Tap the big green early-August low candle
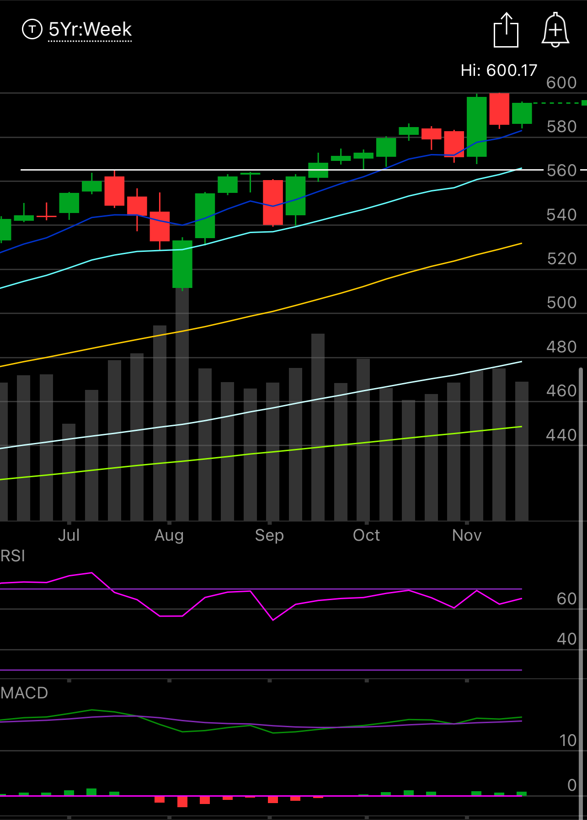The width and height of the screenshot is (587, 820). coord(182,264)
